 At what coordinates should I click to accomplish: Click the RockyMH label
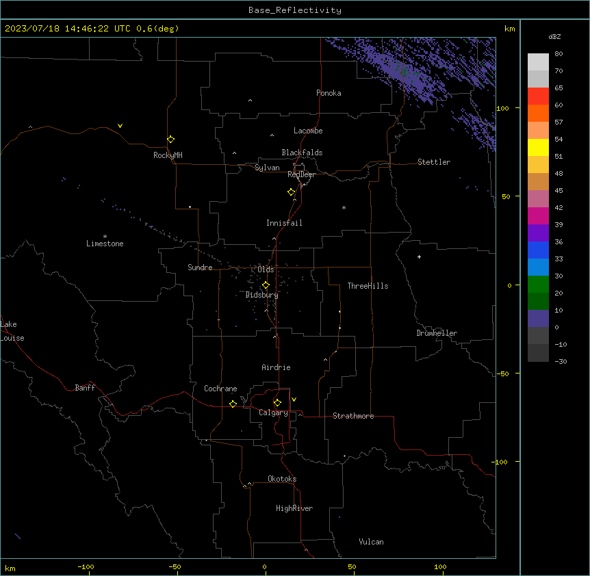[168, 155]
